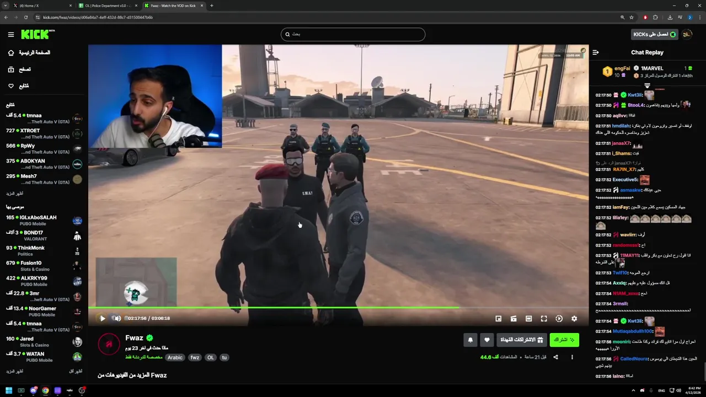Share the video
This screenshot has height=397, width=706.
click(555, 357)
